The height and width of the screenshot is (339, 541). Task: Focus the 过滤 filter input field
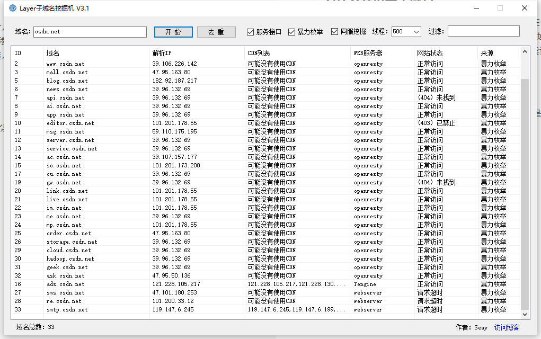pyautogui.click(x=483, y=31)
